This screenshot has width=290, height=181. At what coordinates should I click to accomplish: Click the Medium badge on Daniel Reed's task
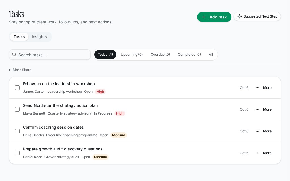(x=101, y=157)
